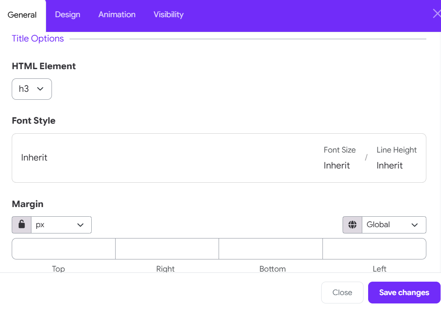Switch to the General tab

[x=22, y=15]
